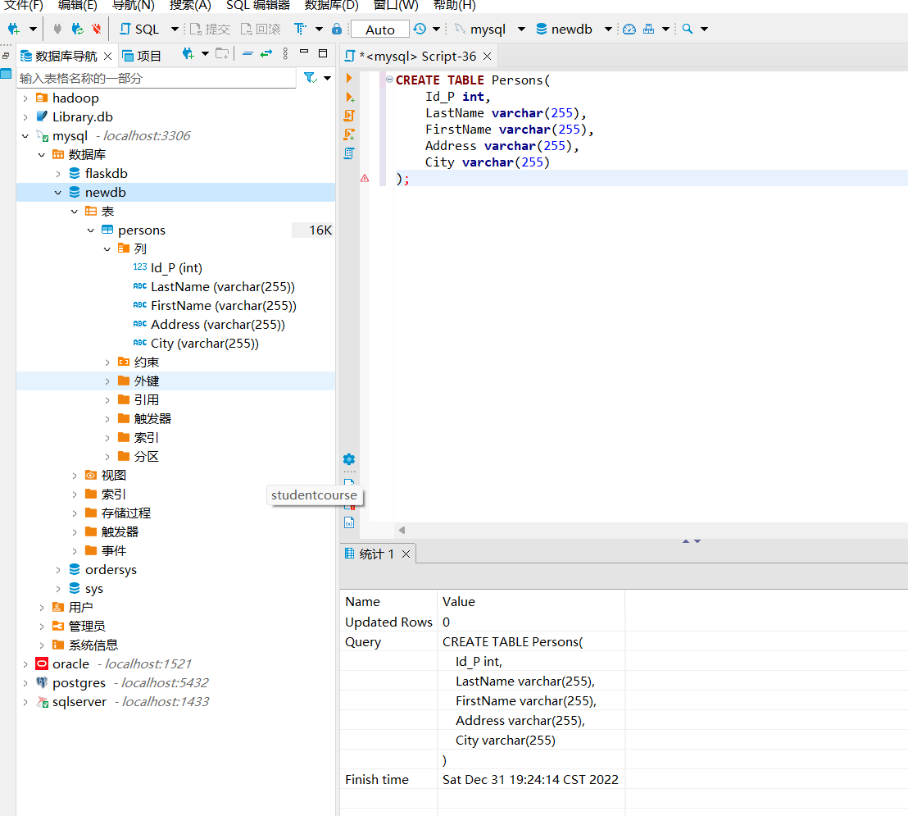Open the 编辑(E) menu

(x=78, y=5)
